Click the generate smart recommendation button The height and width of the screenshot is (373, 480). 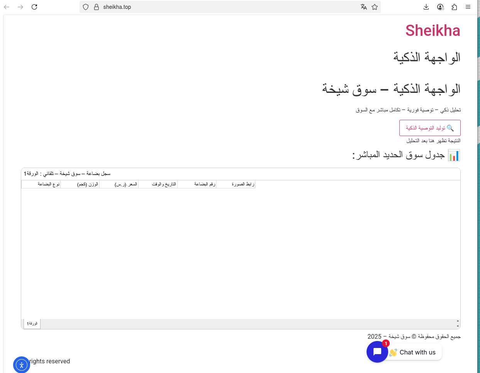pos(430,128)
